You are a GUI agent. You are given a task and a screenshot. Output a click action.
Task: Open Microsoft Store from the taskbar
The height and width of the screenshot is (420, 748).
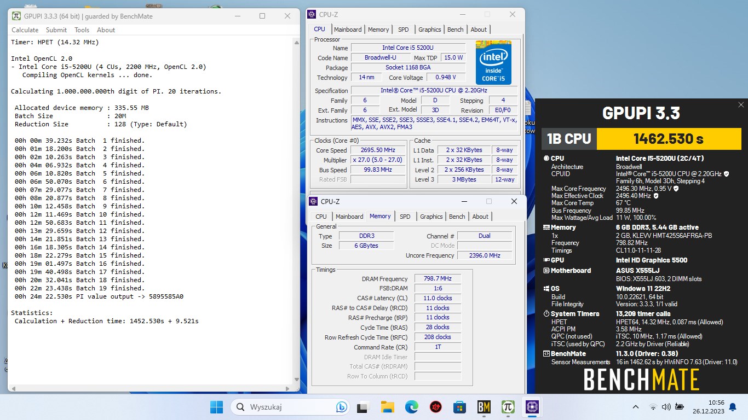tap(459, 407)
